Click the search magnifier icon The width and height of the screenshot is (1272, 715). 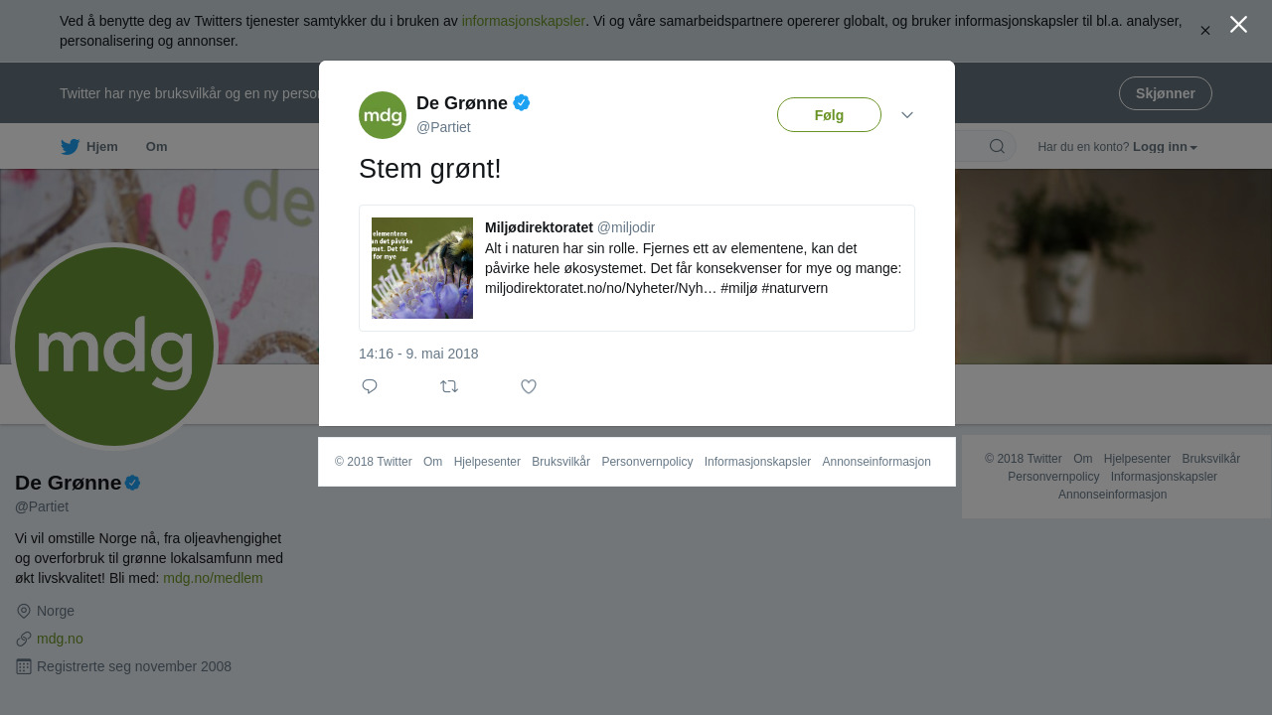[997, 146]
